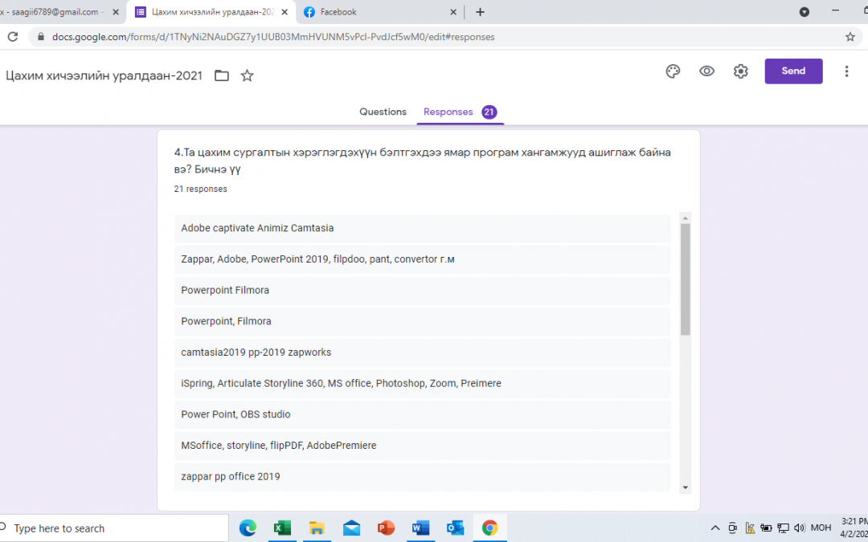Open network settings from the tray
868x542 pixels.
pyautogui.click(x=783, y=528)
